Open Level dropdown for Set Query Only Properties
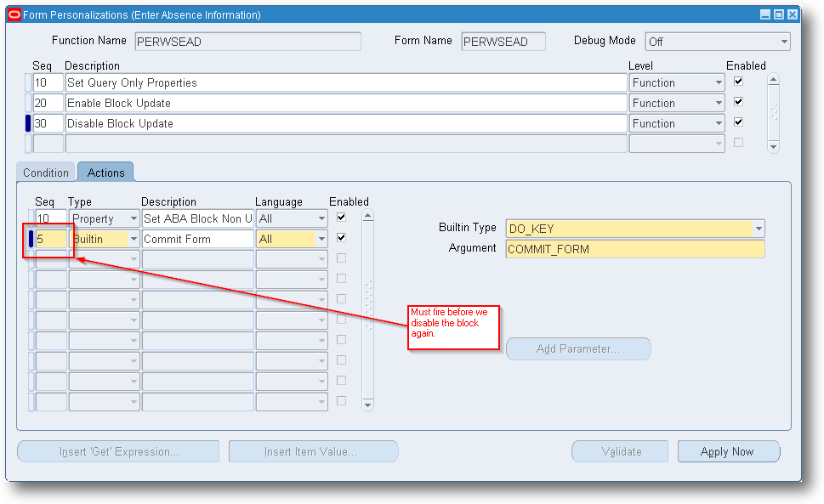Image resolution: width=824 pixels, height=504 pixels. (719, 82)
